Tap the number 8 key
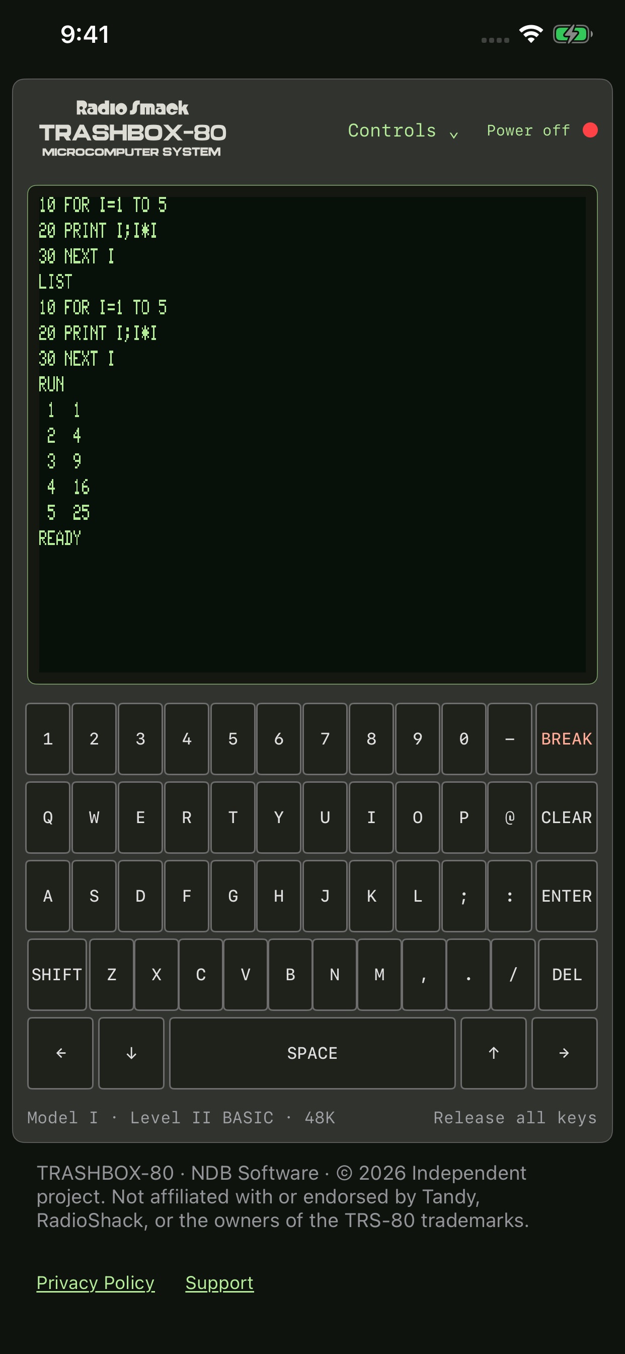The image size is (625, 1354). click(371, 738)
